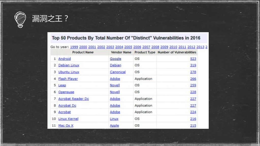Image resolution: width=260 pixels, height=146 pixels.
Task: Click OS type in the Android row
Action: click(x=137, y=59)
